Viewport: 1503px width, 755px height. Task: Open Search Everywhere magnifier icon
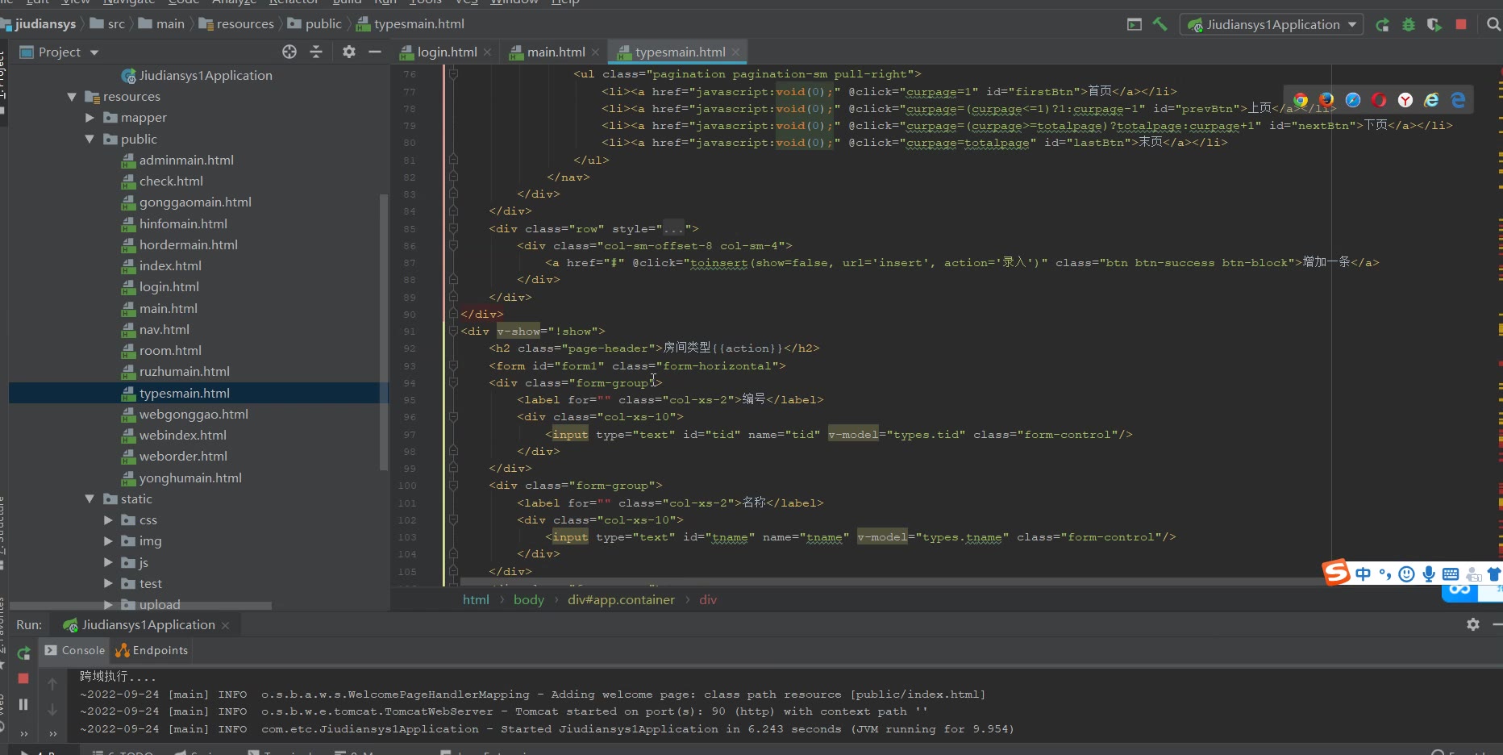[1493, 25]
